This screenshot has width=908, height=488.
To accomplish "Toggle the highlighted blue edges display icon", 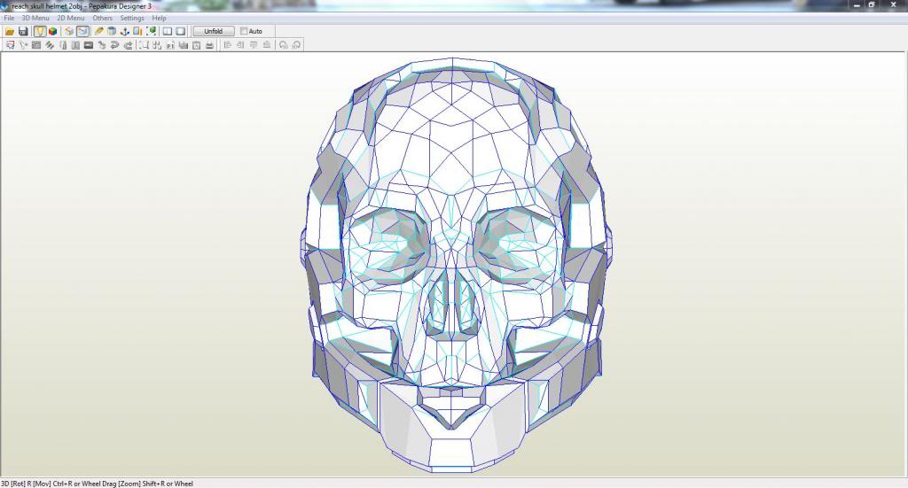I will pyautogui.click(x=82, y=31).
